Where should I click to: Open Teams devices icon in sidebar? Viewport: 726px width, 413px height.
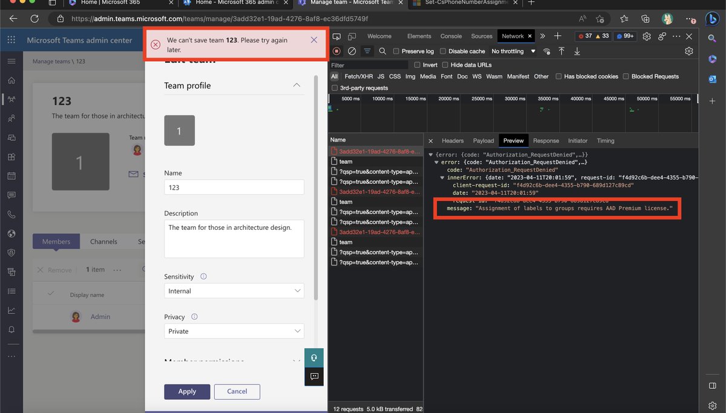(11, 138)
